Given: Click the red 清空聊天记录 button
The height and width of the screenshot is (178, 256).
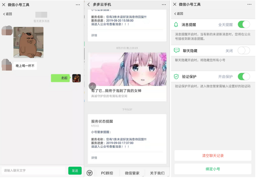Looking at the screenshot, I should 213,156.
